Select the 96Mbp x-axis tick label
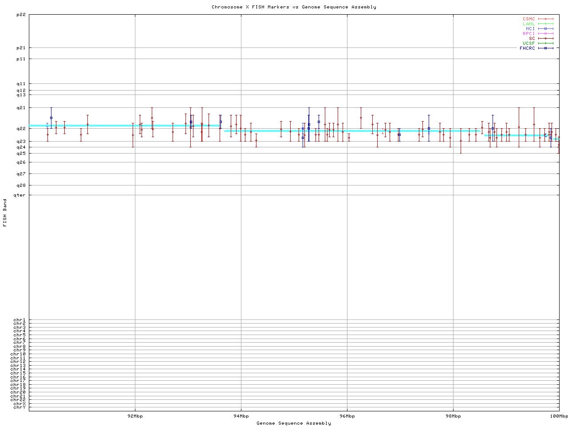Viewport: 568px width, 426px height. (x=347, y=416)
